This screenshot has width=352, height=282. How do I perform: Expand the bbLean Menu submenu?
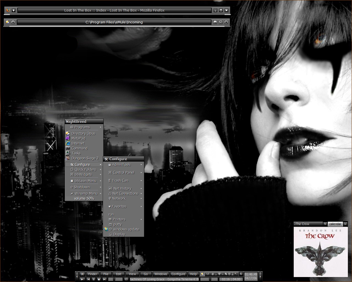pyautogui.click(x=84, y=181)
